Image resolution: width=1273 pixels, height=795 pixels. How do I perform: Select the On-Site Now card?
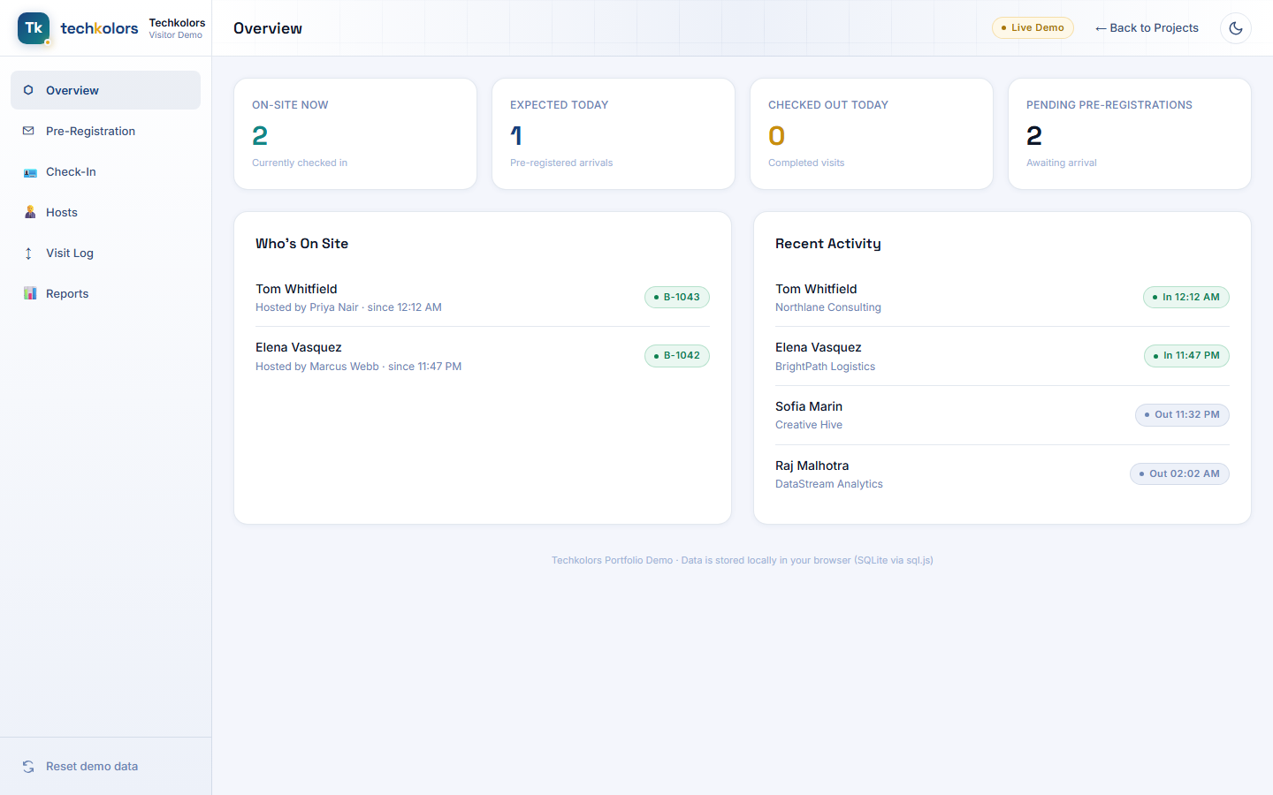click(355, 133)
